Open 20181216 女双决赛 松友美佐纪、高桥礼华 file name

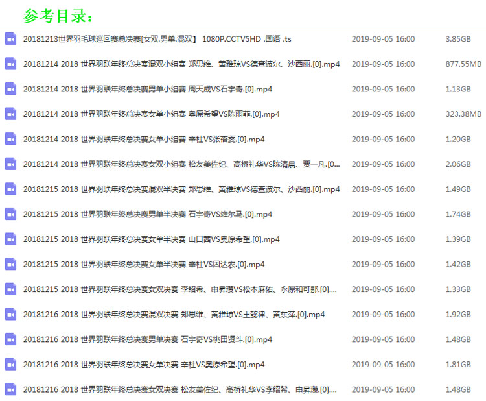(179, 389)
